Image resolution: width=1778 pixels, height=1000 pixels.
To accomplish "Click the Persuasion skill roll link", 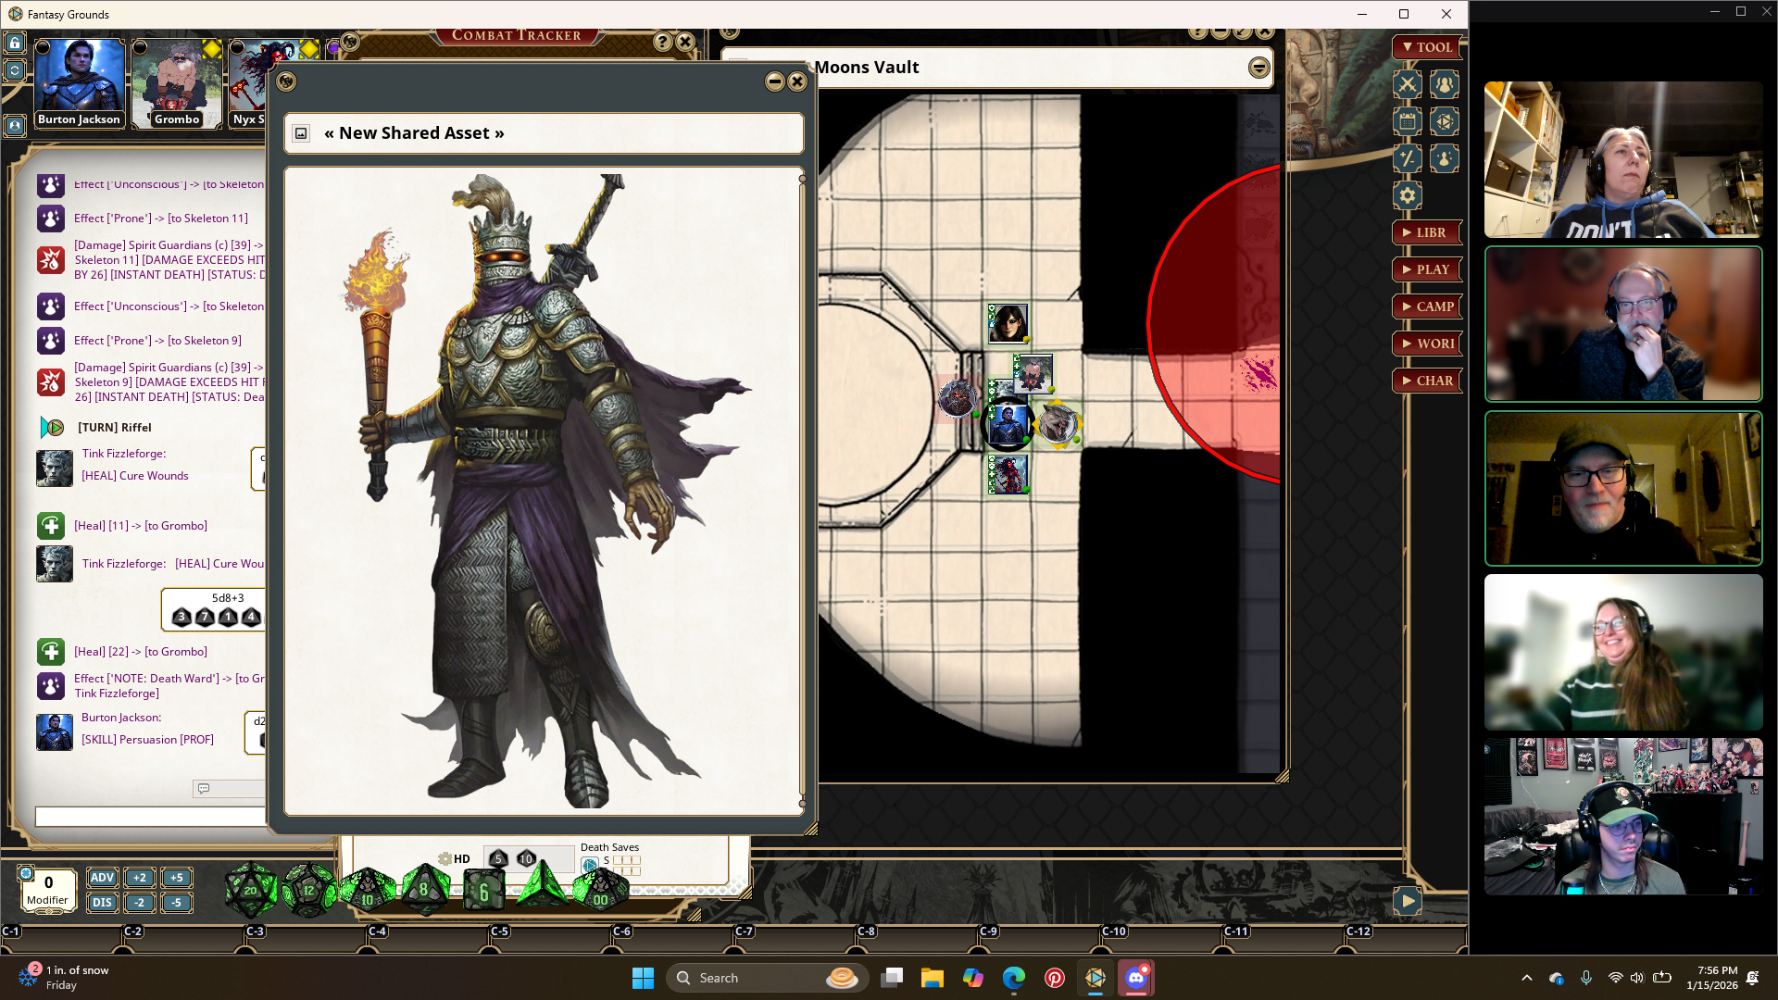I will [147, 739].
